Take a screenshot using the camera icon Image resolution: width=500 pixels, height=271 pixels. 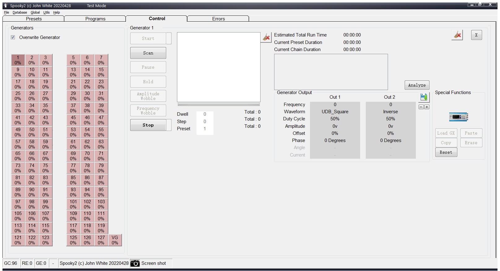coord(135,263)
